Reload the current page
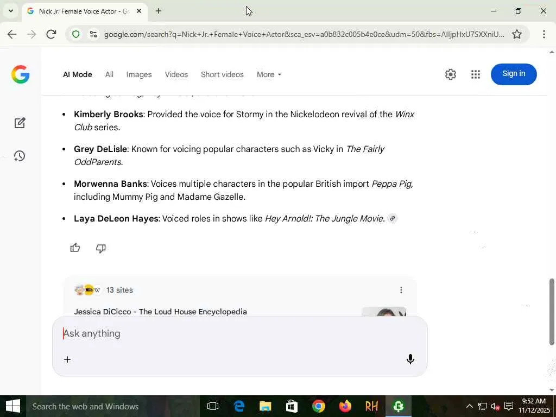This screenshot has height=417, width=556. point(52,34)
